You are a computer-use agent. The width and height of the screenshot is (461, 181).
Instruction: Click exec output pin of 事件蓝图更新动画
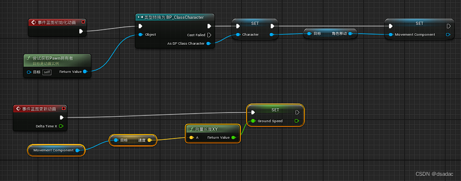61,118
